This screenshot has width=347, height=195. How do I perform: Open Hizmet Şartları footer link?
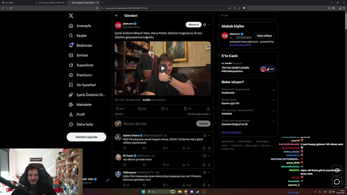228,142
